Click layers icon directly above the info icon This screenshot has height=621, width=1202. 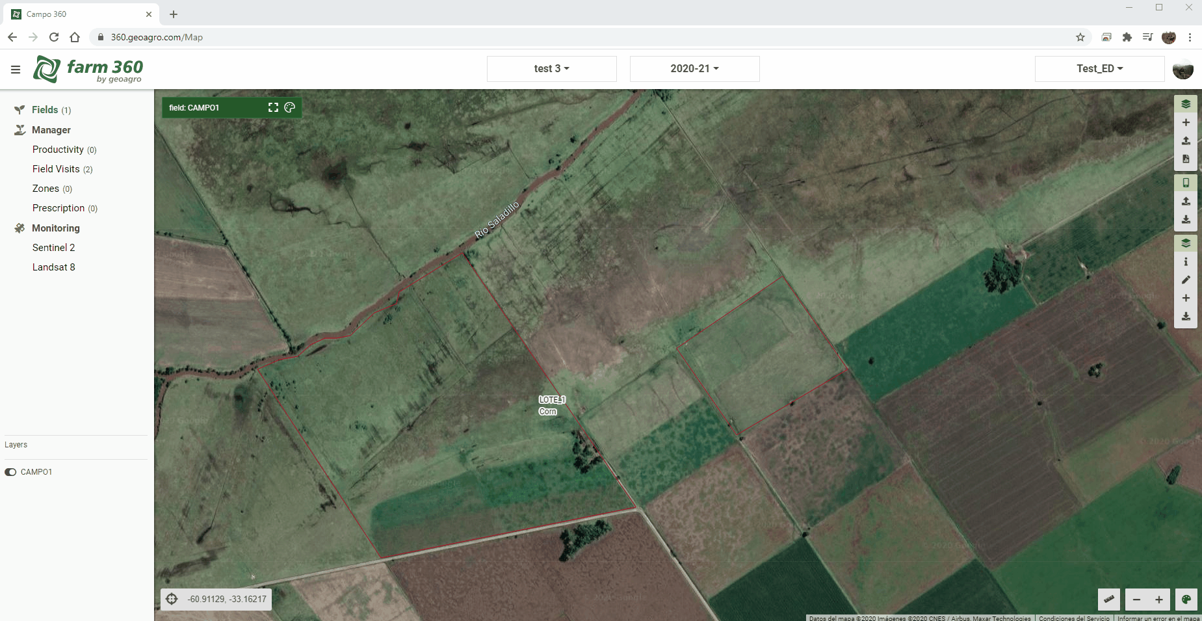tap(1186, 243)
